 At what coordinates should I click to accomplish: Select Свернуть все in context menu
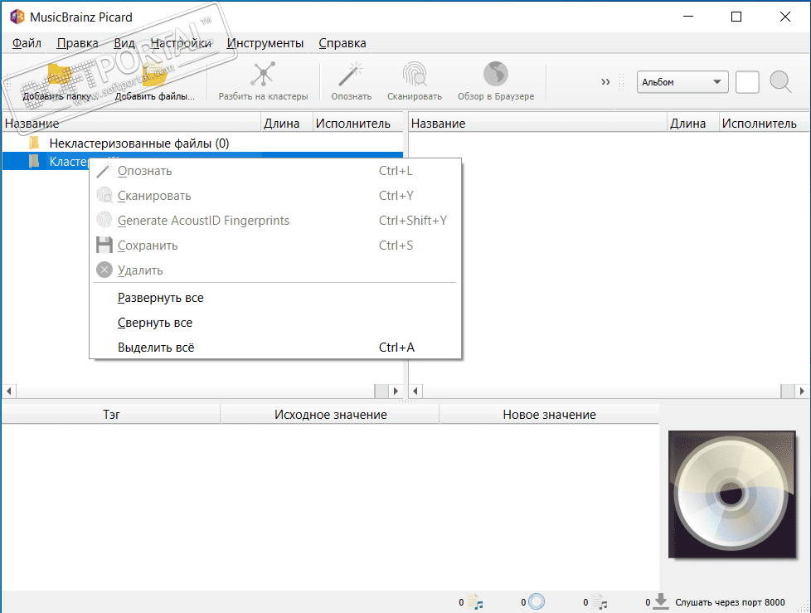coord(275,323)
